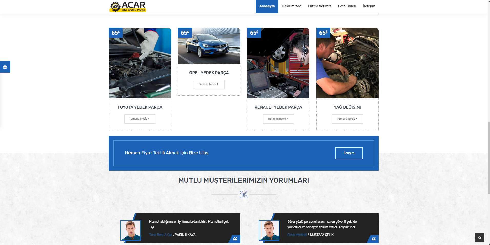The height and width of the screenshot is (245, 490).
Task: Go to the Foto Galeri menu item
Action: 347,6
